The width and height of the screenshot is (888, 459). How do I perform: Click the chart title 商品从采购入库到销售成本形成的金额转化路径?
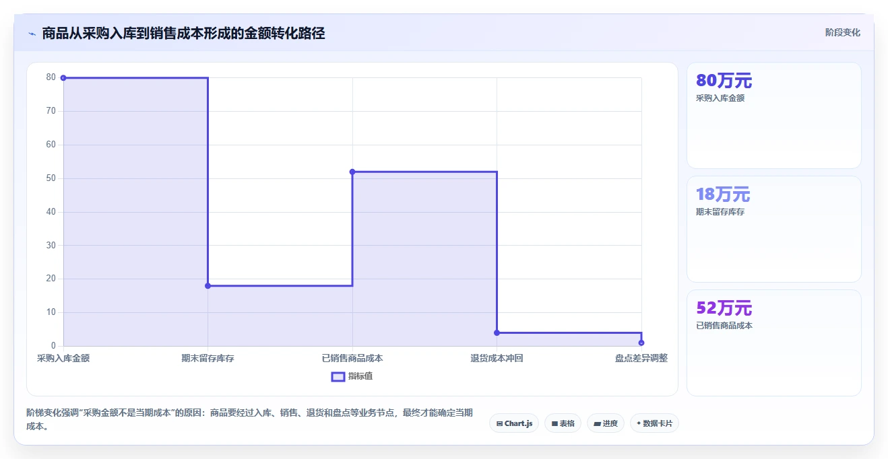[x=183, y=33]
